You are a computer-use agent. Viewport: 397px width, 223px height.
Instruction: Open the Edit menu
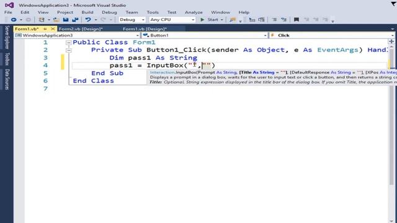click(x=25, y=12)
